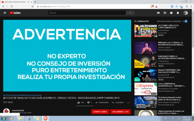Open the FunOntheRide channel avatar

coord(7,111)
